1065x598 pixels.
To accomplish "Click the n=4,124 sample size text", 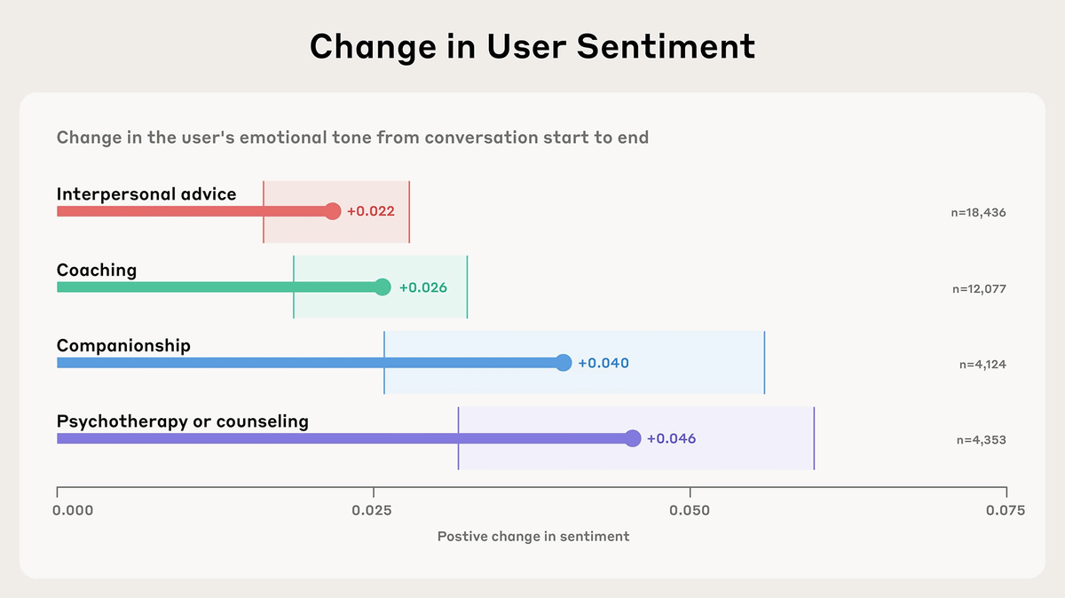I will pos(982,365).
